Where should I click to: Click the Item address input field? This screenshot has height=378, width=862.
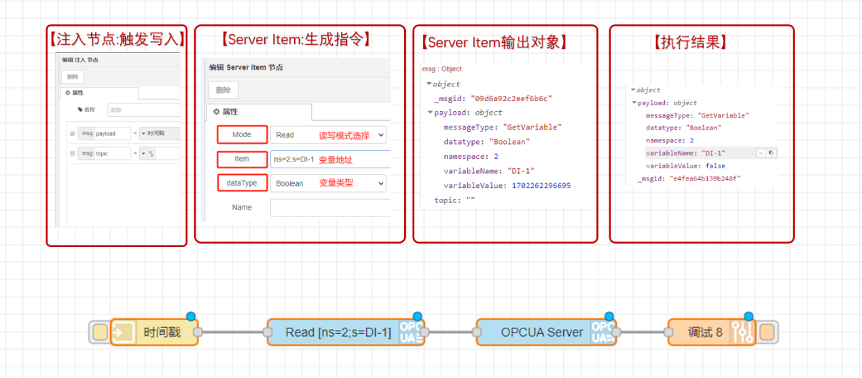pyautogui.click(x=329, y=159)
